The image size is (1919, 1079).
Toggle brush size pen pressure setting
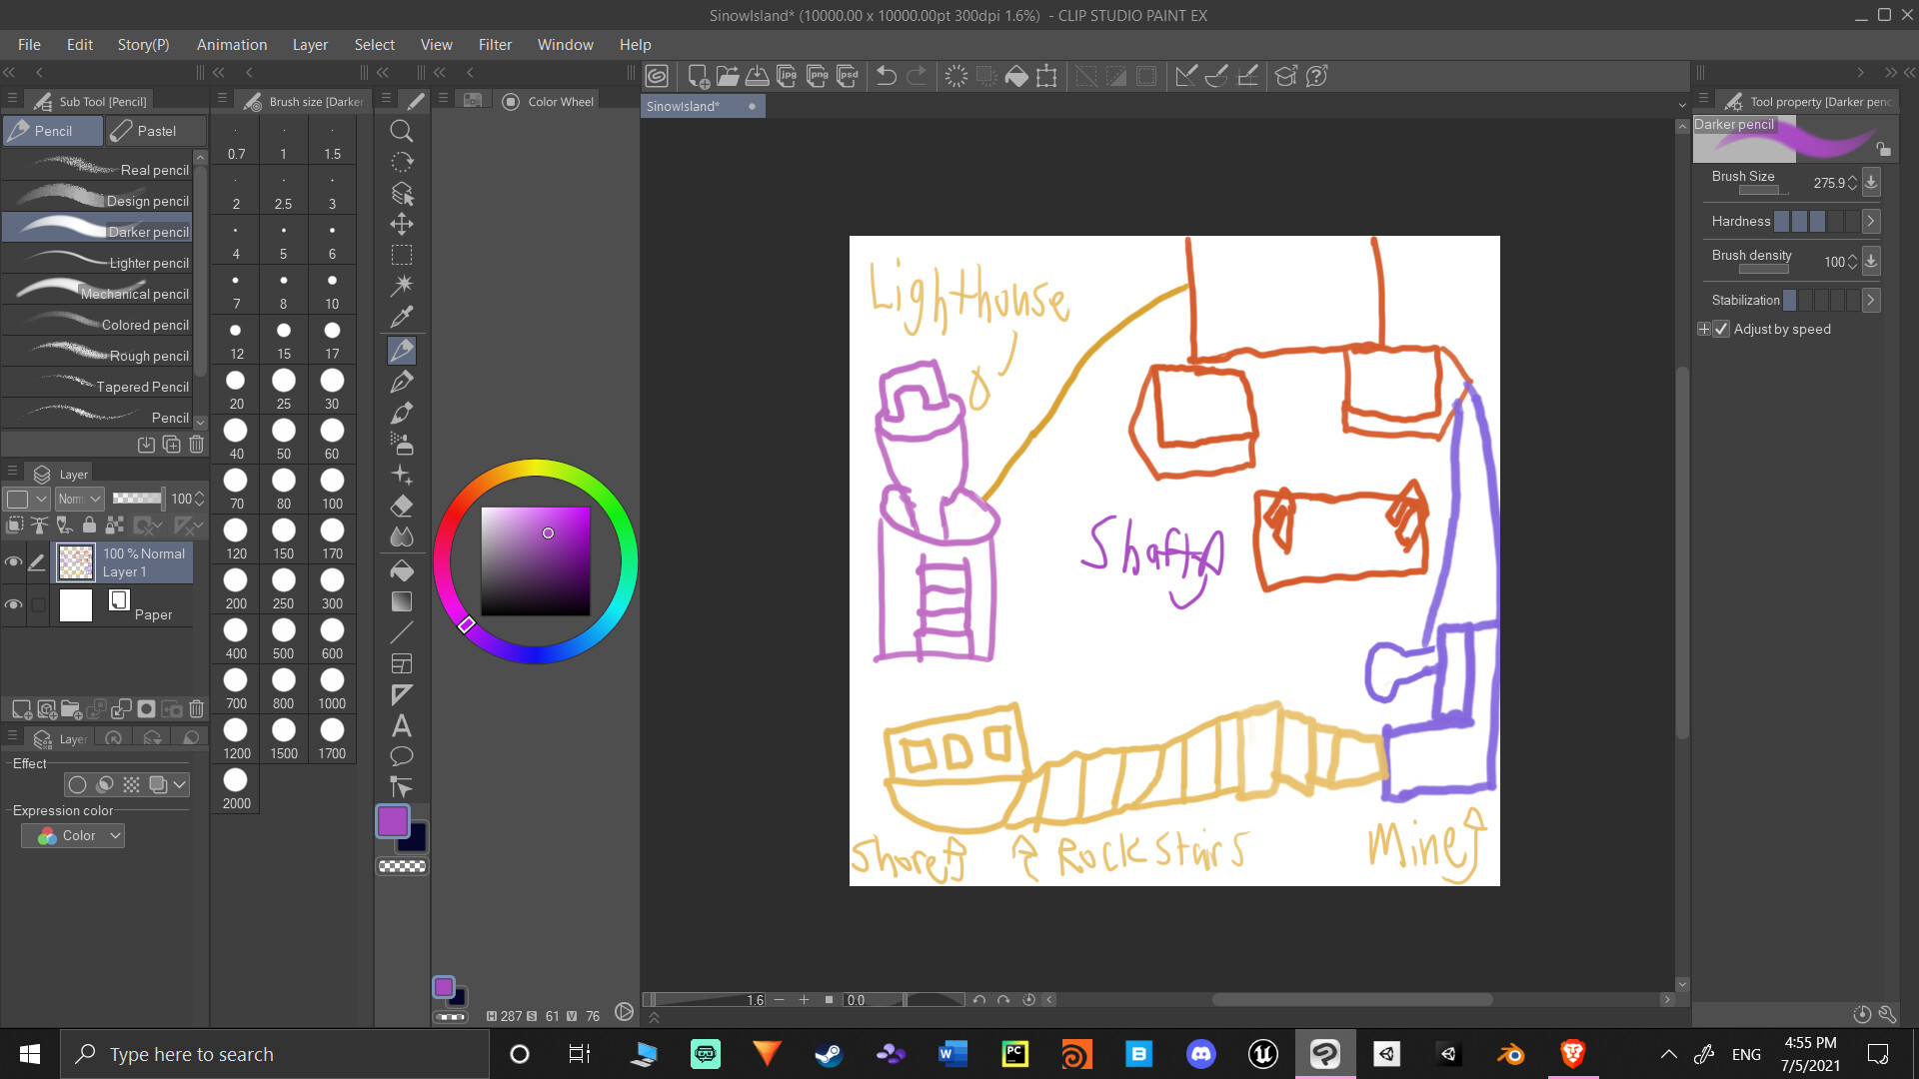tap(1871, 182)
